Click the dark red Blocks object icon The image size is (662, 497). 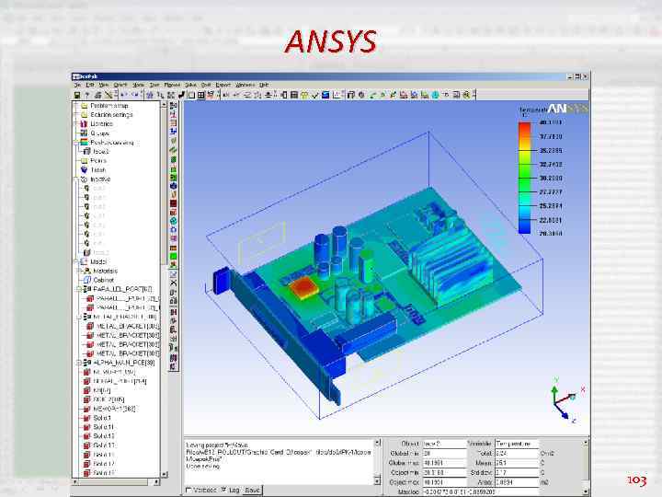[x=173, y=203]
